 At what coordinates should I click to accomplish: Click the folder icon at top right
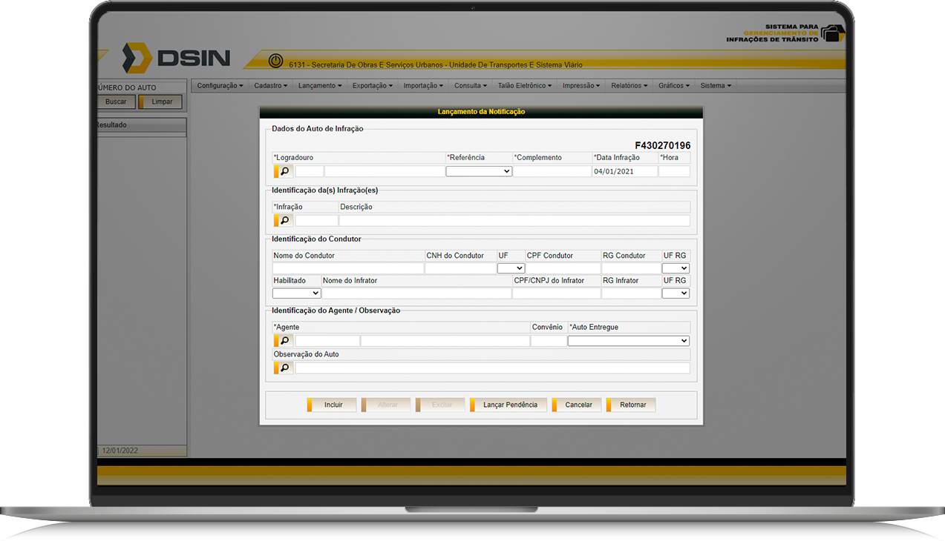(x=832, y=33)
